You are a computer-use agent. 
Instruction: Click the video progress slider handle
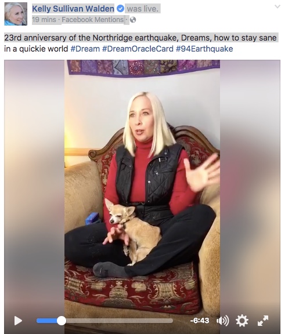(62, 321)
